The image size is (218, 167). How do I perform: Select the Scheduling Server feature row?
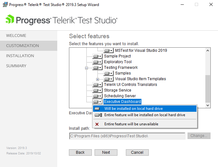point(120,96)
